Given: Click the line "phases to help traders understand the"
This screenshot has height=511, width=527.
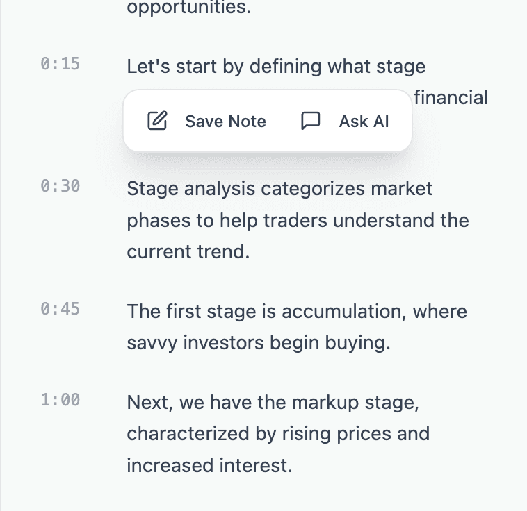Looking at the screenshot, I should pyautogui.click(x=298, y=221).
